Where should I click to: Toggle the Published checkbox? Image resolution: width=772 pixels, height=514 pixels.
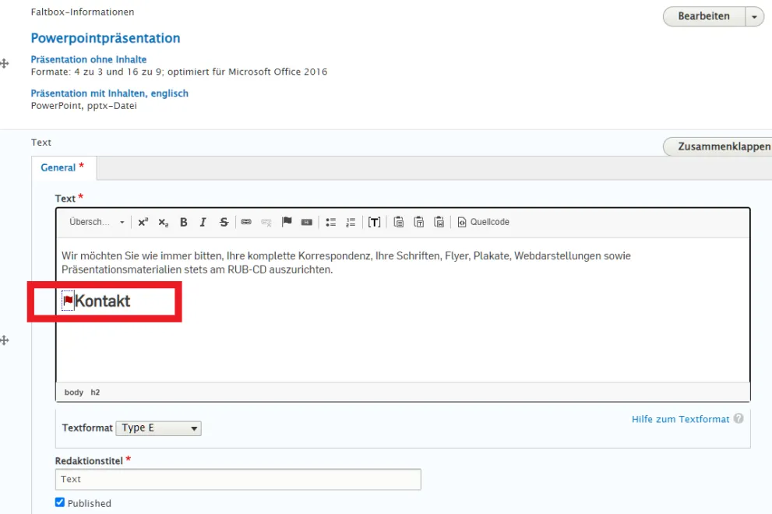[60, 503]
